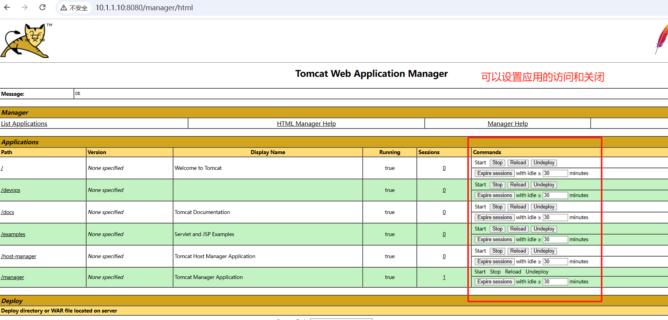The image size is (668, 320).
Task: Edit idle minutes field for /docs
Action: (x=555, y=218)
